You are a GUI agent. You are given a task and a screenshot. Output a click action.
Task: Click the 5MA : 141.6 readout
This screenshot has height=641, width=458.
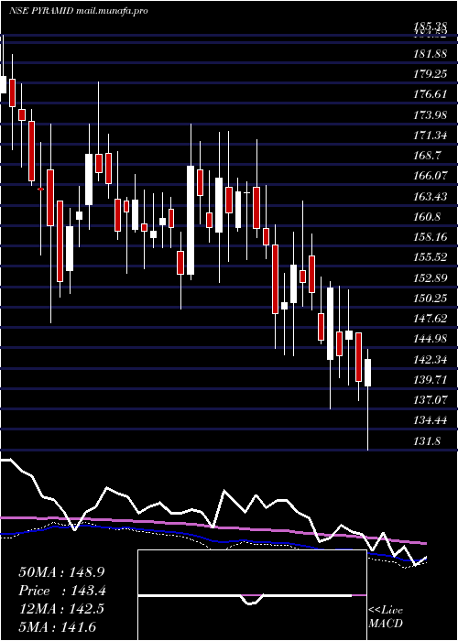[x=57, y=627]
